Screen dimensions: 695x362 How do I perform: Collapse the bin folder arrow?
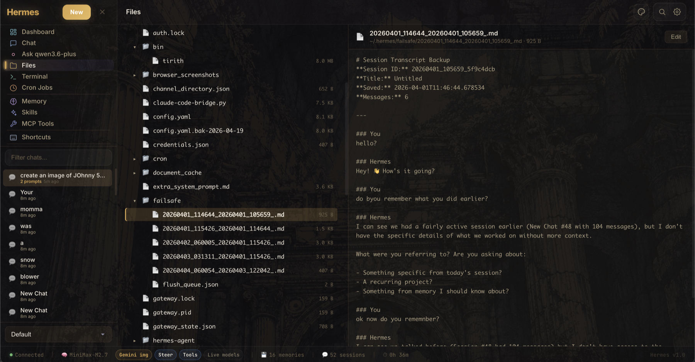135,47
